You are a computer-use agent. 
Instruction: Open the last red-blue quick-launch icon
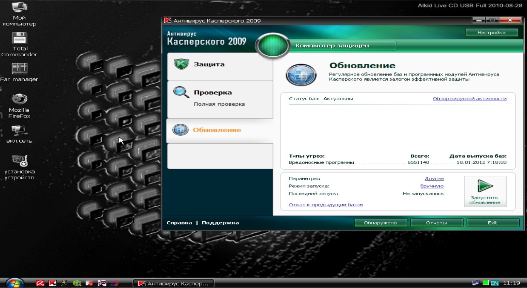coord(114,283)
